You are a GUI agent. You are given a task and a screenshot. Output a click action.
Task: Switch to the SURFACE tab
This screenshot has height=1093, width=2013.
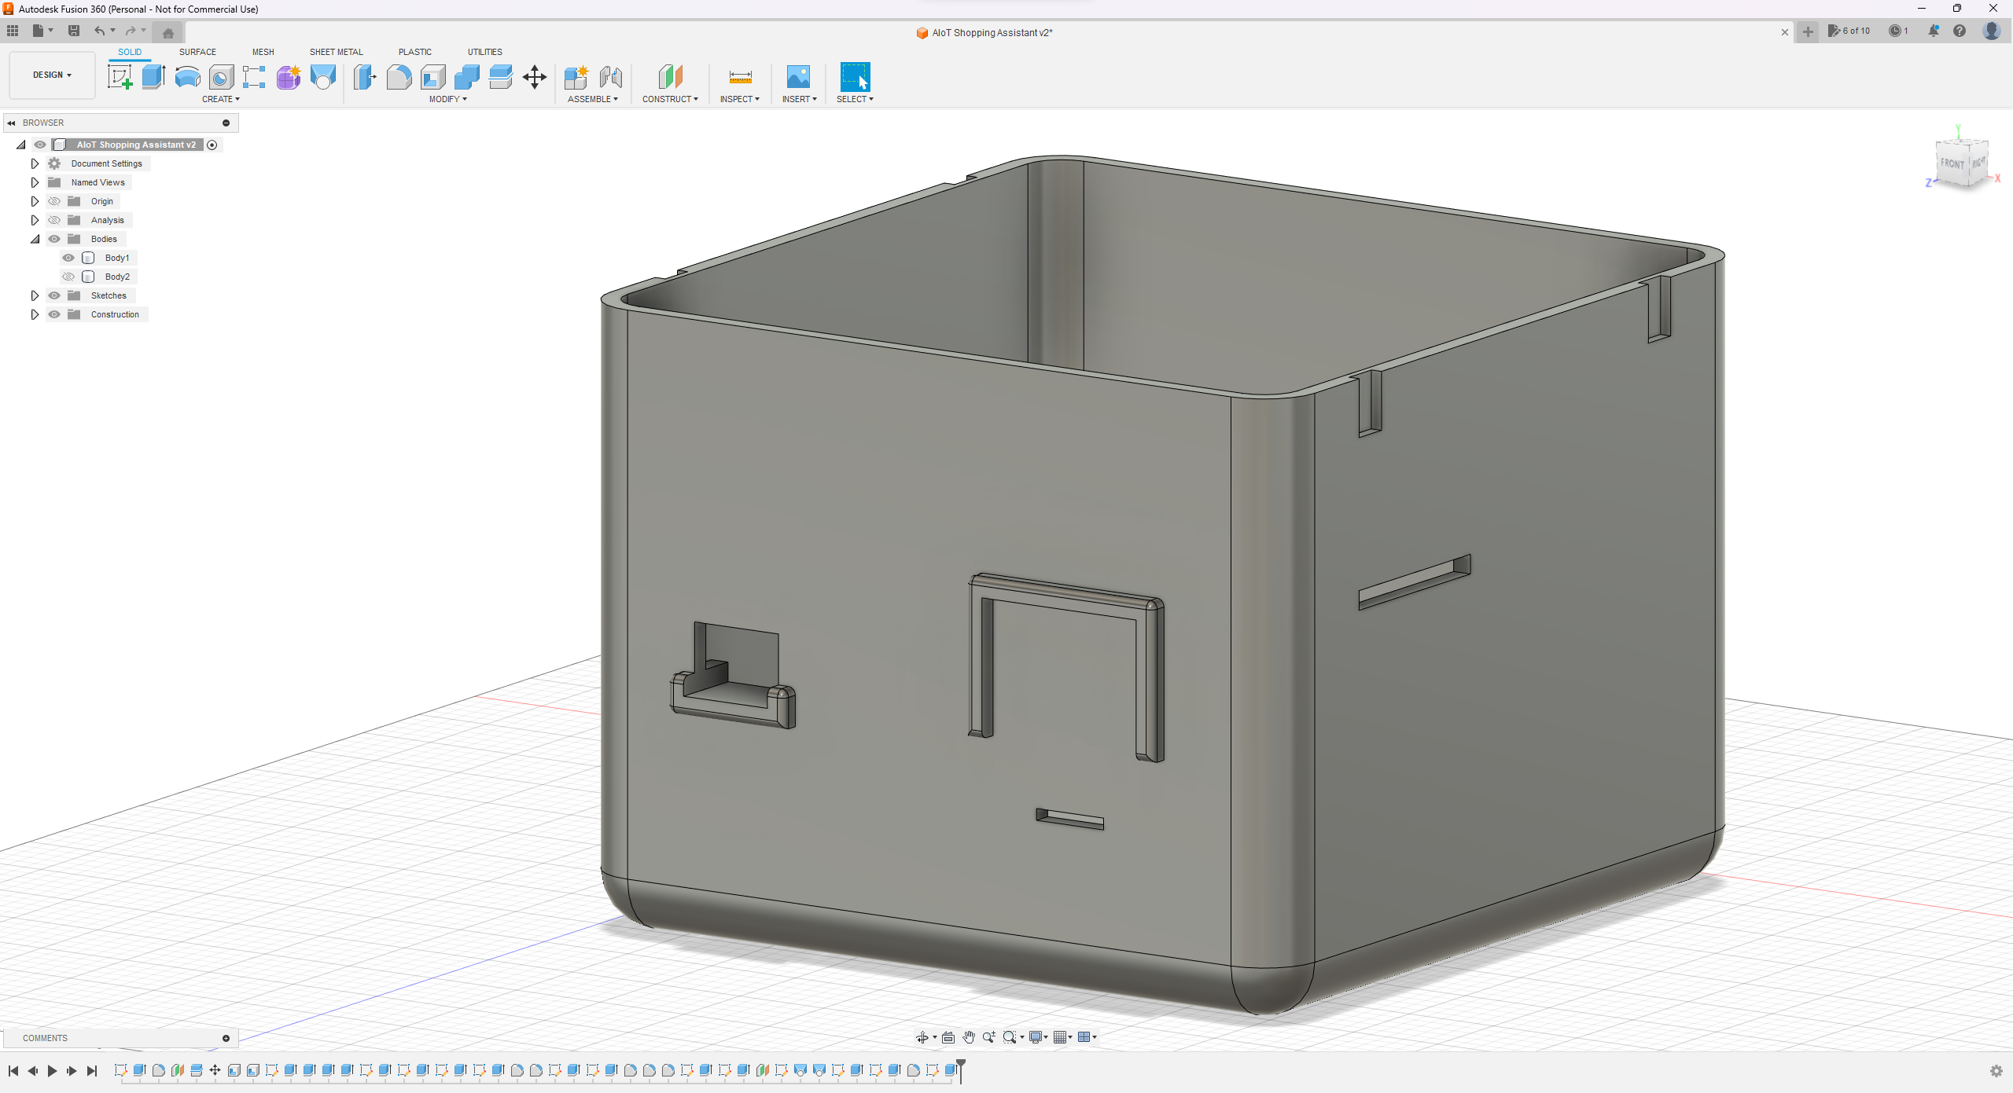point(197,52)
